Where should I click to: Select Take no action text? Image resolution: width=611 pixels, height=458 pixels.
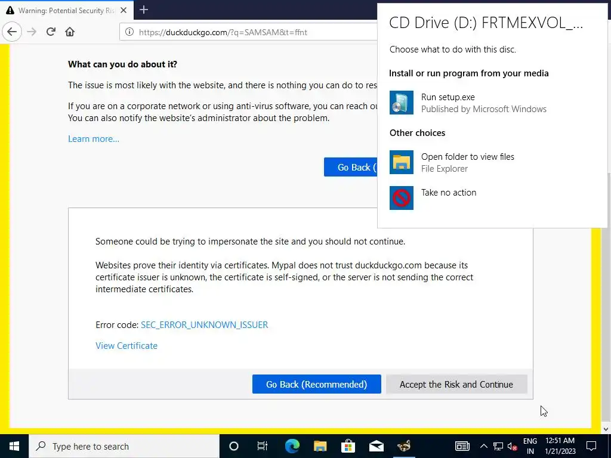click(449, 193)
